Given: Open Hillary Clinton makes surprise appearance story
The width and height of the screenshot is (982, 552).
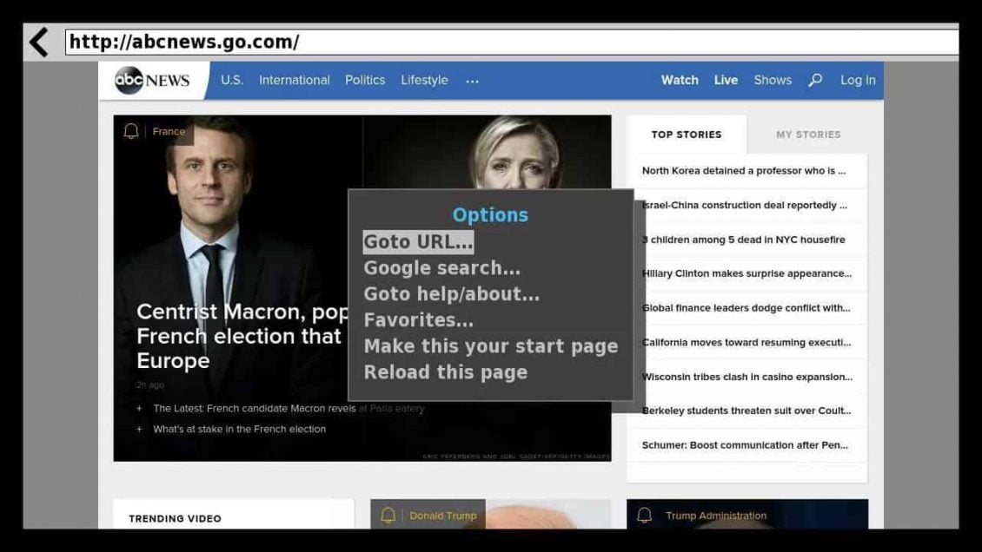Looking at the screenshot, I should tap(746, 273).
